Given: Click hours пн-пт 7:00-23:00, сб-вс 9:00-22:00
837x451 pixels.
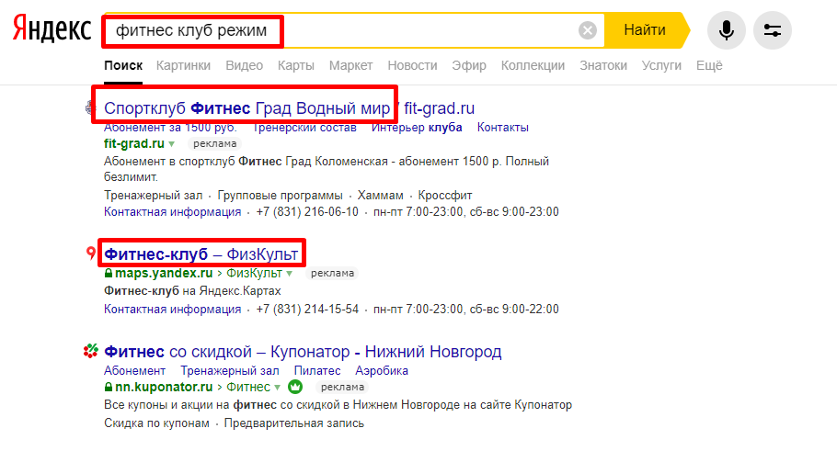Looking at the screenshot, I should pos(466,310).
